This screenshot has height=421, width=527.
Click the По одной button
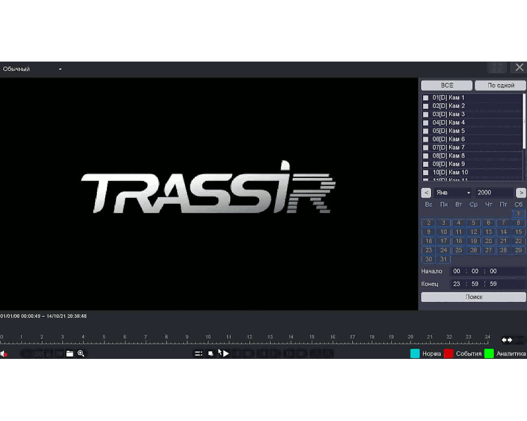pyautogui.click(x=501, y=85)
